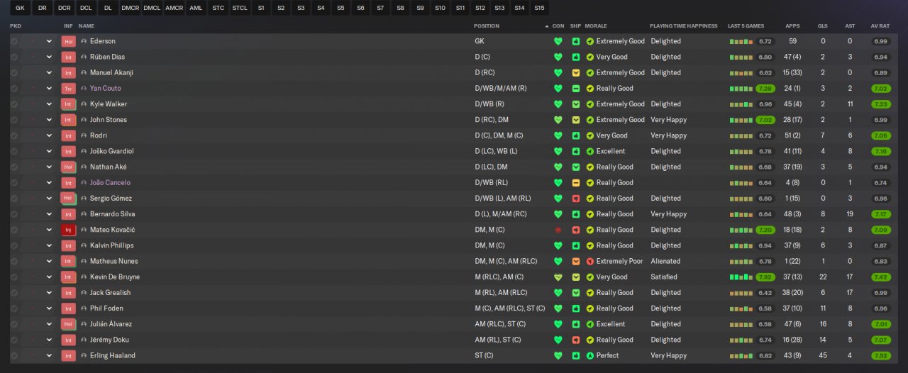Click John Stones' condition heart icon

558,120
